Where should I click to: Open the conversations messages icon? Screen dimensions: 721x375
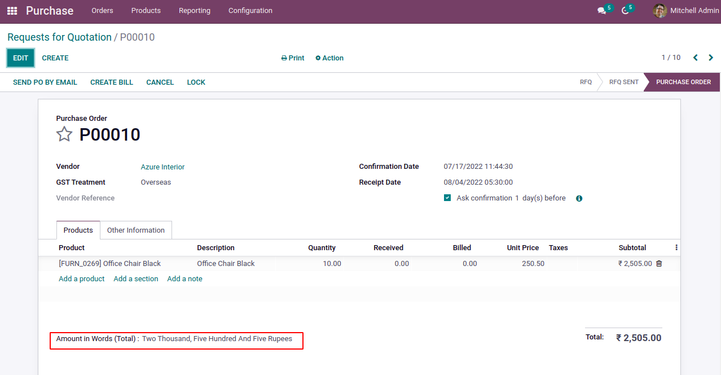[602, 11]
